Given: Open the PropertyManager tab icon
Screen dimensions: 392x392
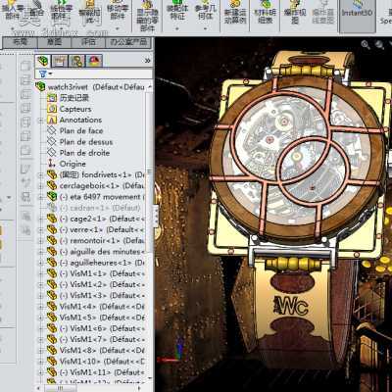Looking at the screenshot, I should [x=60, y=61].
